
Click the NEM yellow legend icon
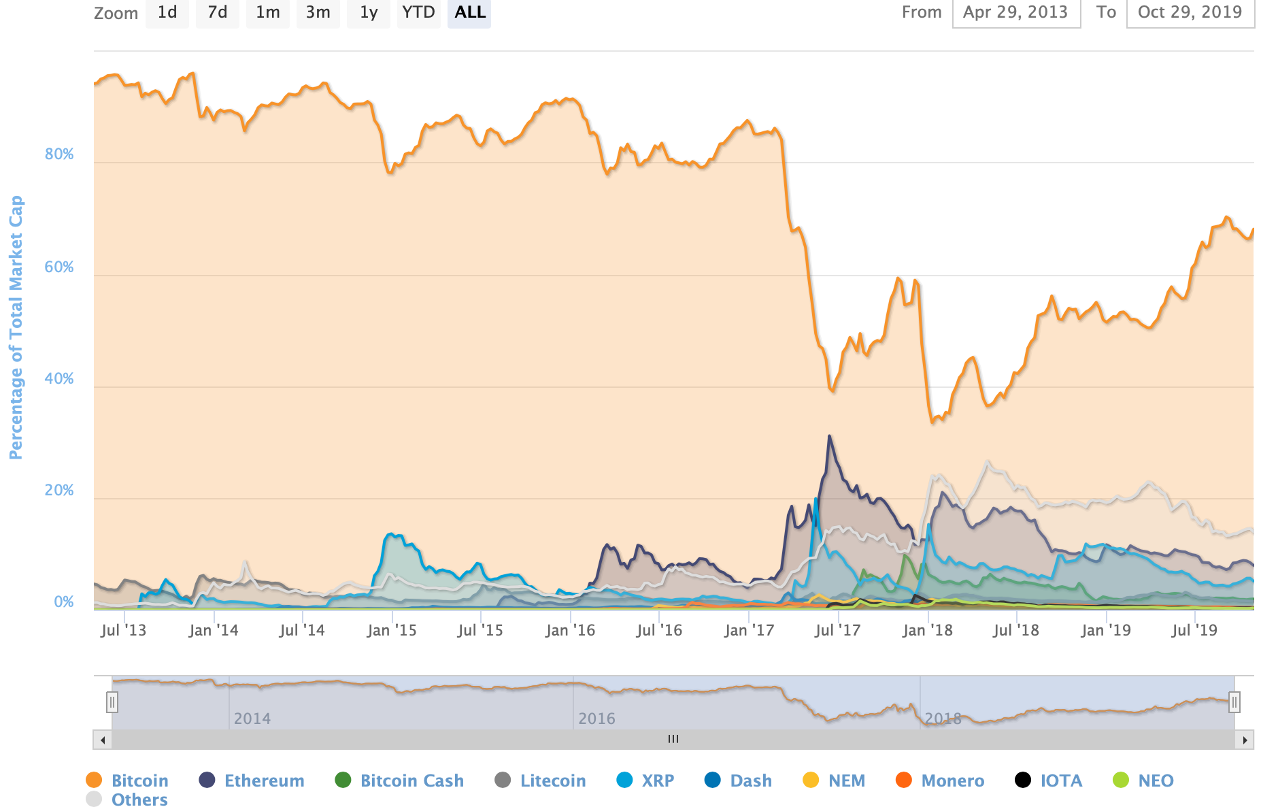pyautogui.click(x=811, y=780)
